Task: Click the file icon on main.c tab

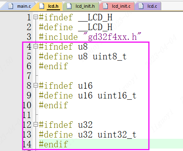Action: pos(11,6)
